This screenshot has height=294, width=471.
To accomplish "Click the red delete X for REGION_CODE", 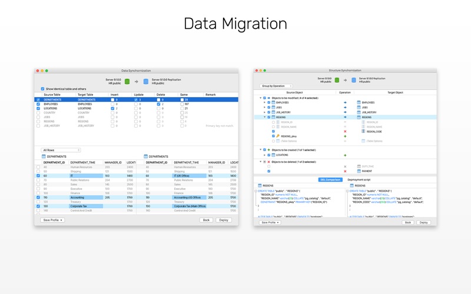I will point(345,131).
